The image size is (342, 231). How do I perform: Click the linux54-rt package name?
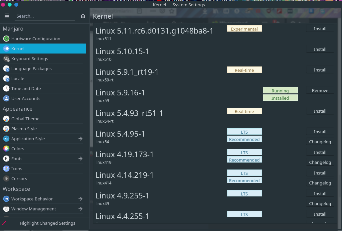104,121
